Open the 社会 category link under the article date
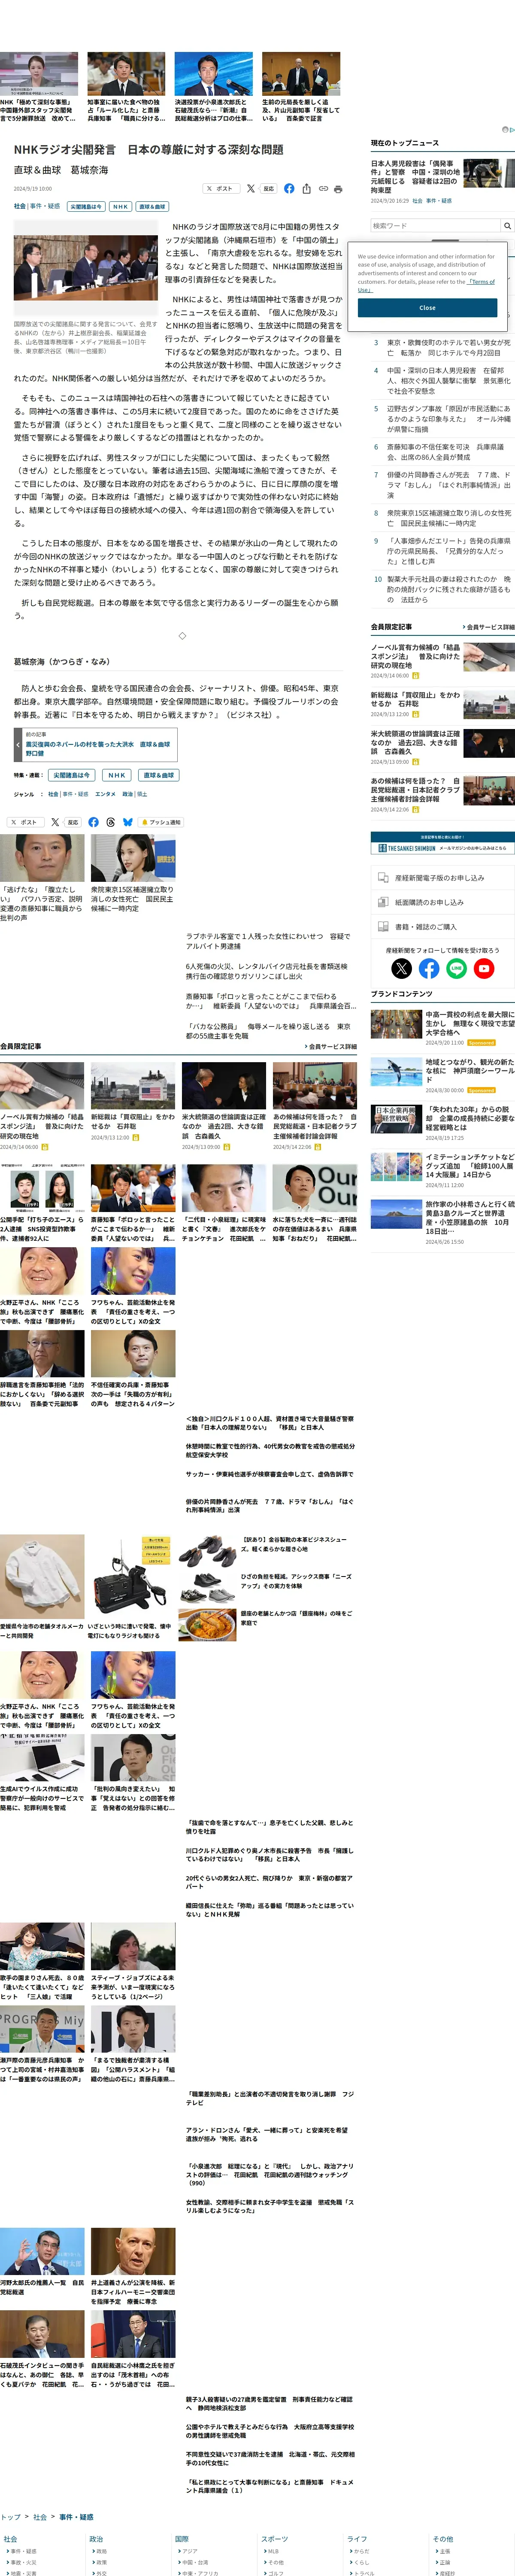The image size is (515, 2576). [x=20, y=206]
